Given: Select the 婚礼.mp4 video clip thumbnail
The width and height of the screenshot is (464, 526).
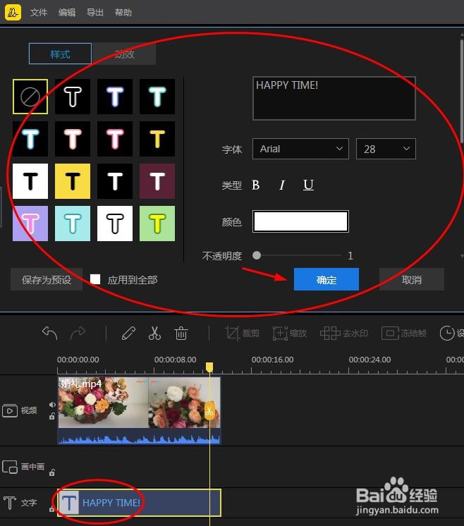Looking at the screenshot, I should tap(139, 402).
